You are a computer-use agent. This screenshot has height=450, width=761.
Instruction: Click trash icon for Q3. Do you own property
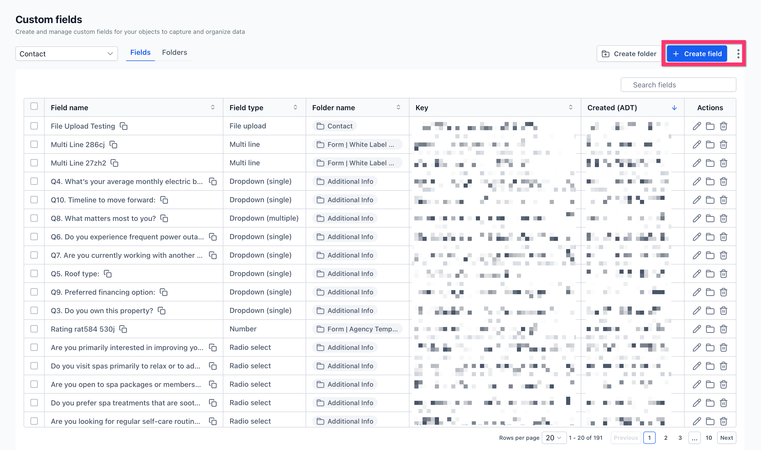723,311
